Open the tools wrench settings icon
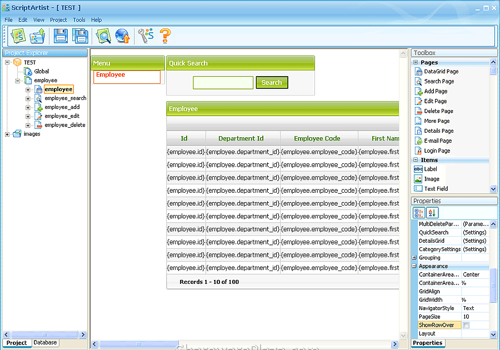This screenshot has height=350, width=500. pos(146,36)
